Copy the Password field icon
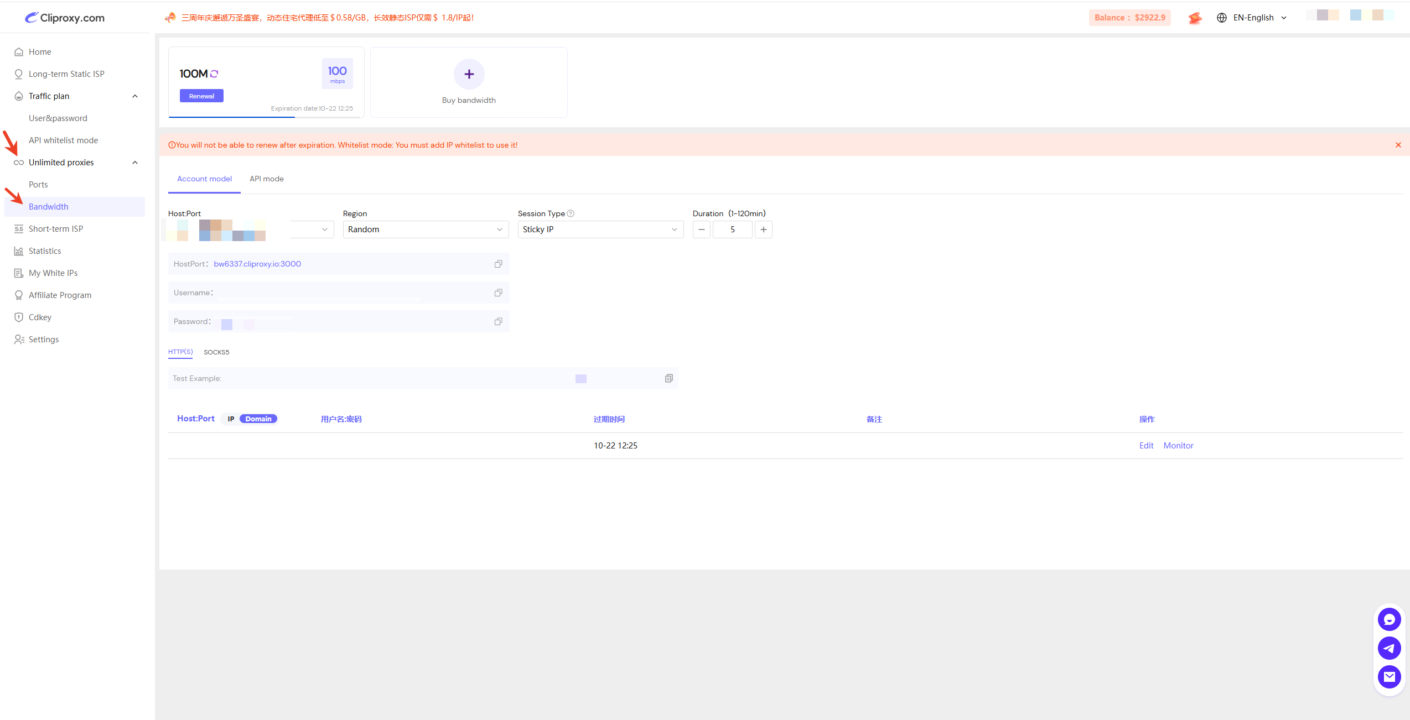The image size is (1410, 720). click(x=498, y=321)
